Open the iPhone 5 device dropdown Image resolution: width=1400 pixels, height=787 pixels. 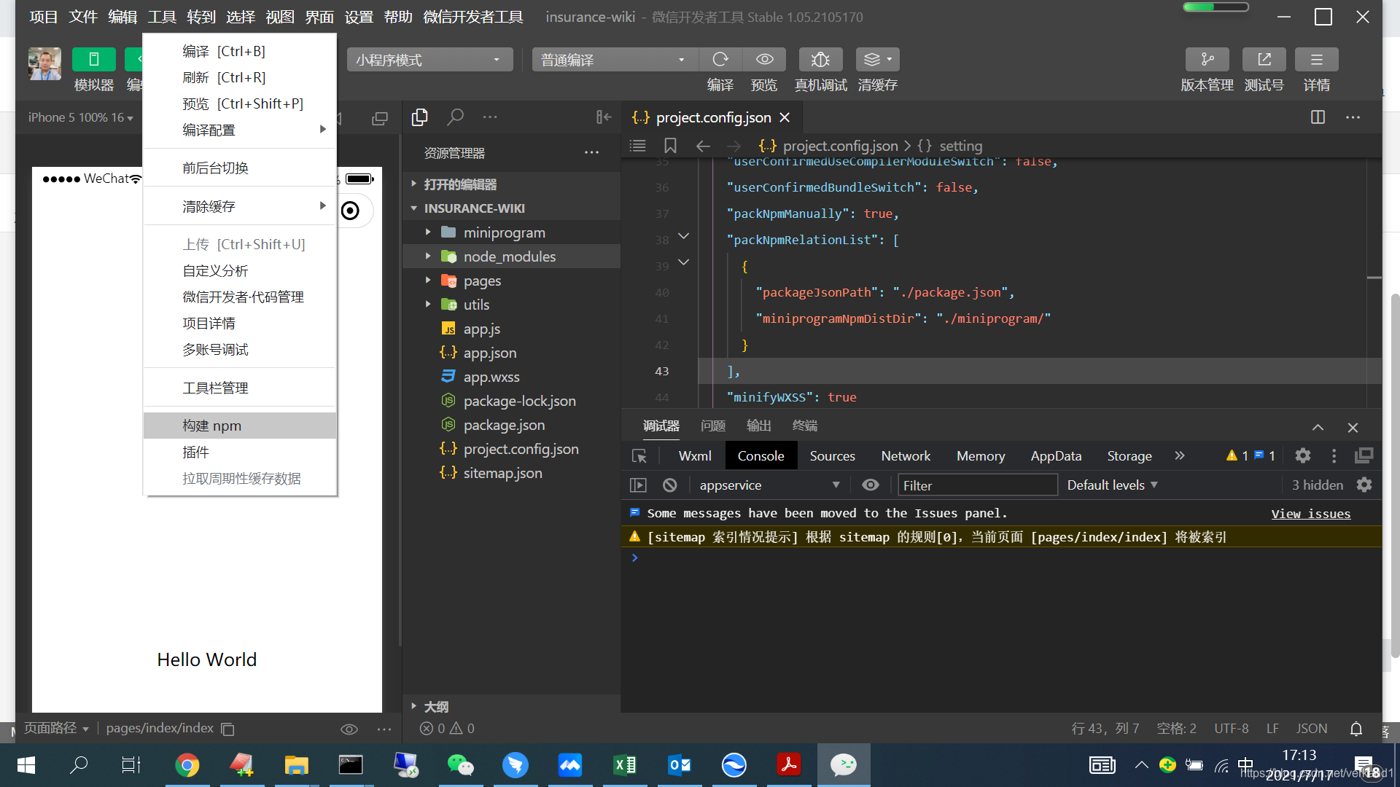pyautogui.click(x=81, y=117)
